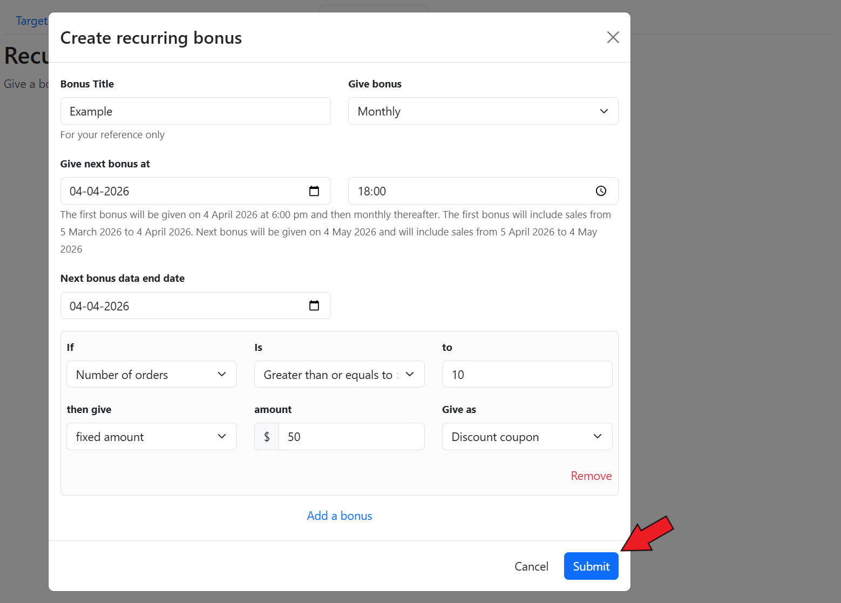
Task: Open the Number of orders condition dropdown
Action: [151, 375]
